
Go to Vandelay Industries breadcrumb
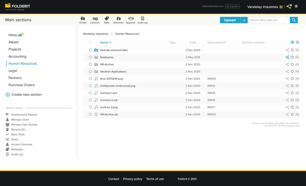(x=96, y=34)
